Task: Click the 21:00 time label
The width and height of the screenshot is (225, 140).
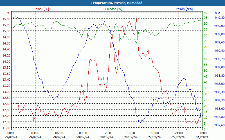Action: [179, 133]
